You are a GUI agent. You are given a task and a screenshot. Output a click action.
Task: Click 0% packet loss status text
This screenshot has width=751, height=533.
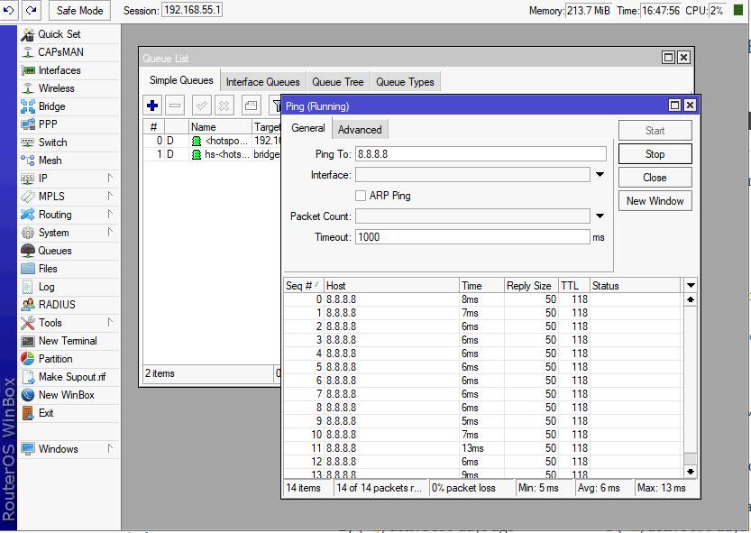(x=463, y=488)
